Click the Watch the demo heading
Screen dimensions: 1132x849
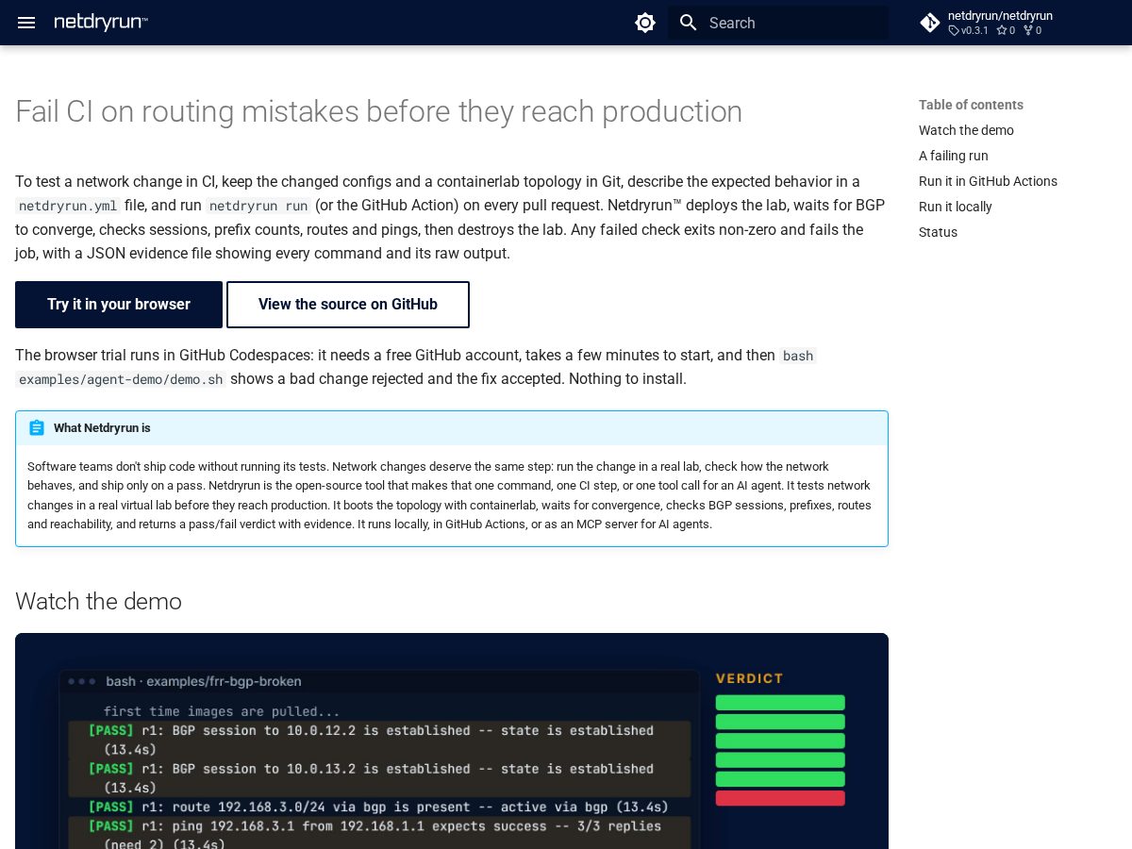tap(98, 602)
